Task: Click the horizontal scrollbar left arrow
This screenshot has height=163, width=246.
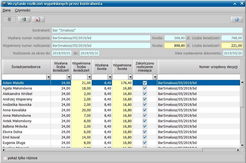Action: [x=4, y=150]
